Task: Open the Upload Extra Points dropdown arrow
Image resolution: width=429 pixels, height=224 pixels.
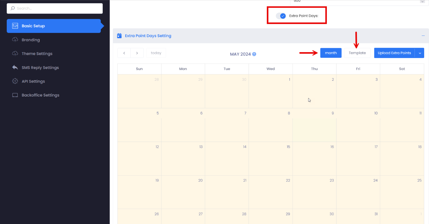Action: (x=420, y=53)
